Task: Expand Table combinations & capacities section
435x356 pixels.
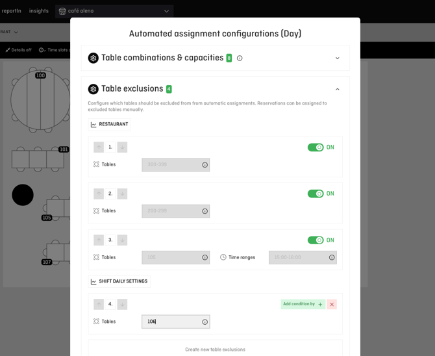Action: point(337,58)
